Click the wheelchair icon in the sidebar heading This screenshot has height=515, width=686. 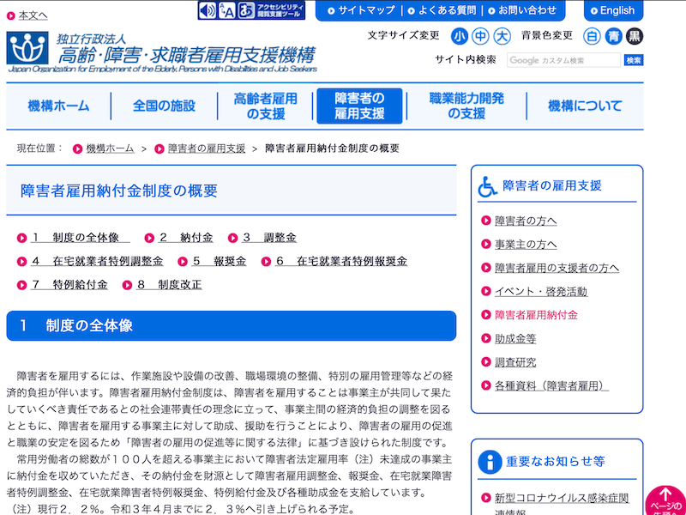click(488, 185)
